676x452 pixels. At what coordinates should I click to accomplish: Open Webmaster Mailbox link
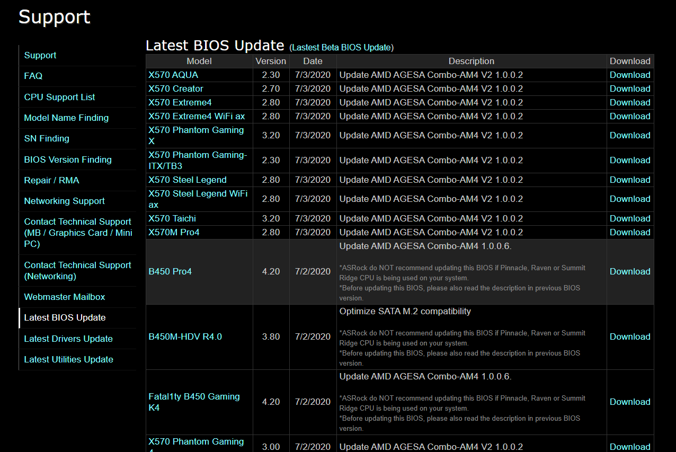pos(65,297)
